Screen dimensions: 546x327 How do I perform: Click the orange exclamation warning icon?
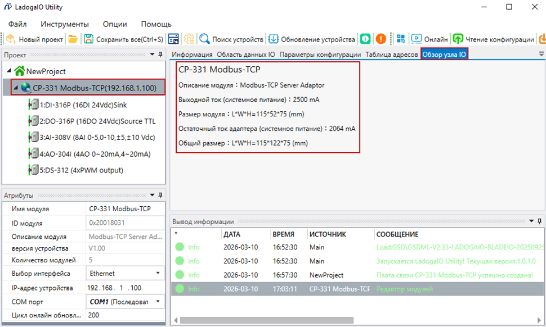point(381,39)
